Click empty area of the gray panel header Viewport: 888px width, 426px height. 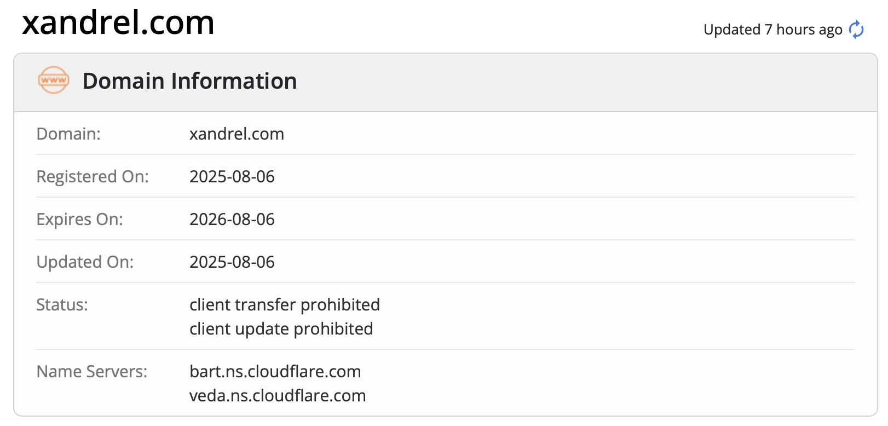pyautogui.click(x=547, y=82)
